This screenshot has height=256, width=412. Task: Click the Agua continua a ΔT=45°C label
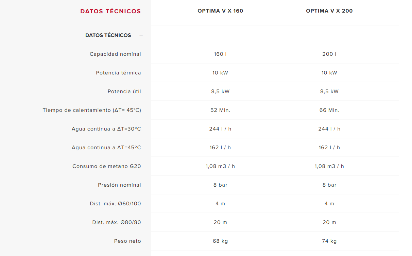click(106, 148)
